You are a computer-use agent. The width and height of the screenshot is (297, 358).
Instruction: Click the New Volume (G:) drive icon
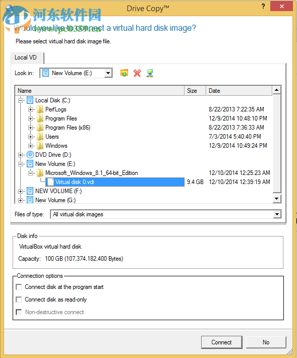tap(30, 200)
